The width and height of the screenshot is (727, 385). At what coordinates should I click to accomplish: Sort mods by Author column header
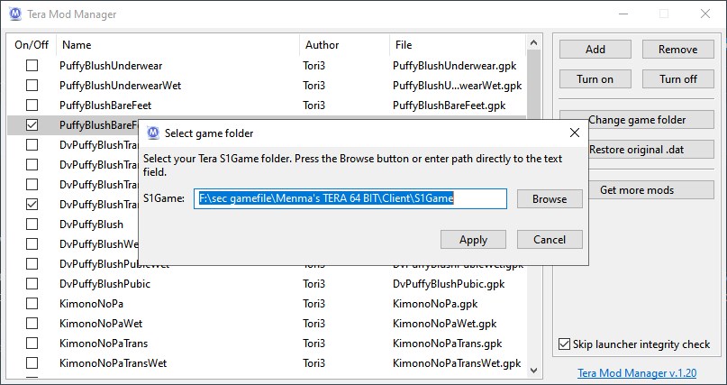pos(343,45)
